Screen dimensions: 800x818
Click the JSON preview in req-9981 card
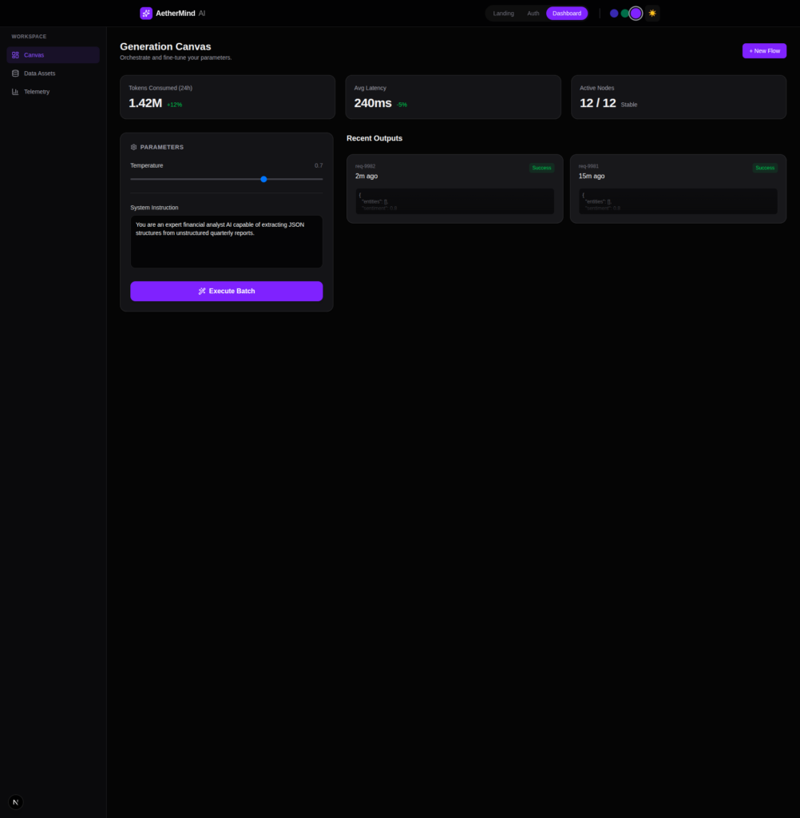(x=678, y=201)
